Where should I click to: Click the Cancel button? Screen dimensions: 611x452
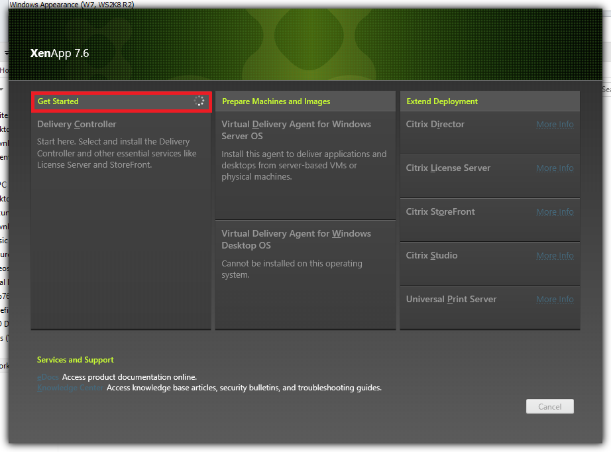[550, 406]
